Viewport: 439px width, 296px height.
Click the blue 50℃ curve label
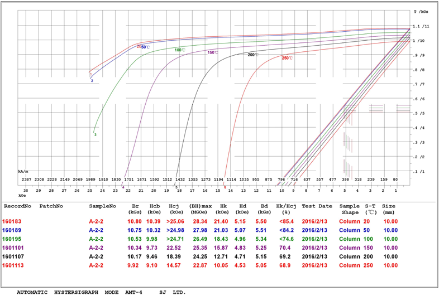point(145,47)
